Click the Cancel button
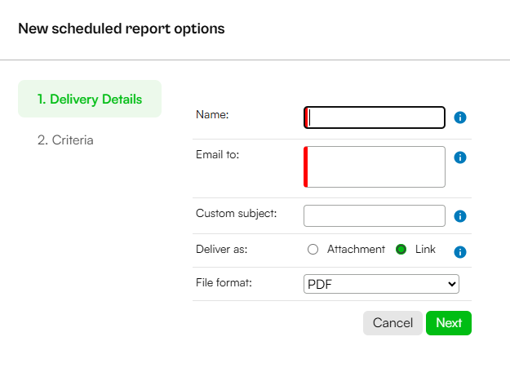Screen dimensions: 510x390 click(x=392, y=323)
